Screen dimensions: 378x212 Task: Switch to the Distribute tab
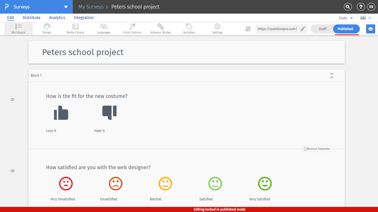pyautogui.click(x=32, y=18)
